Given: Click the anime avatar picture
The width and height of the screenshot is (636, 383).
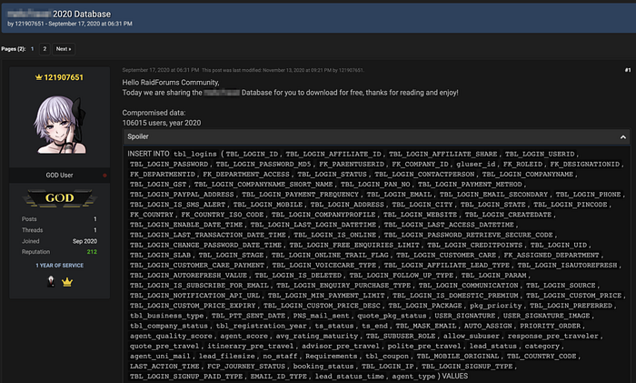Looking at the screenshot, I should pyautogui.click(x=61, y=125).
